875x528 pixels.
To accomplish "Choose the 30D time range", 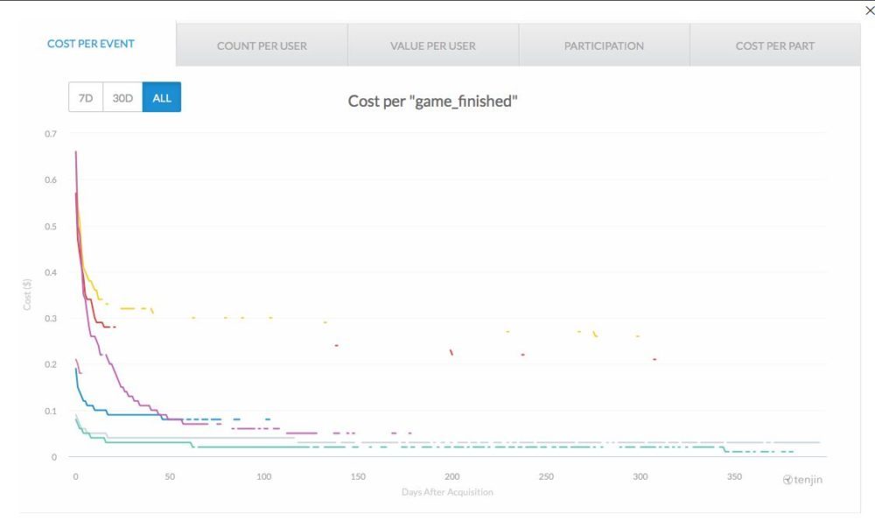I will click(122, 98).
